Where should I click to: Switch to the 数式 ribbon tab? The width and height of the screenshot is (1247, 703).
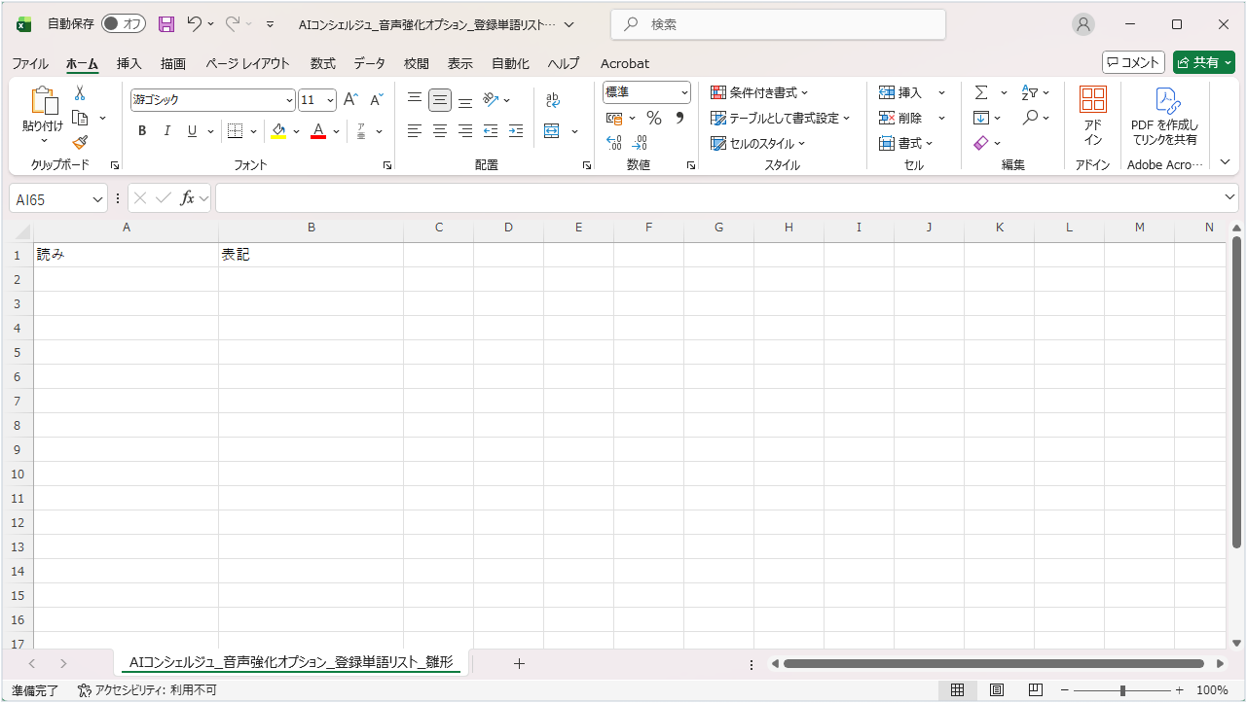point(322,63)
